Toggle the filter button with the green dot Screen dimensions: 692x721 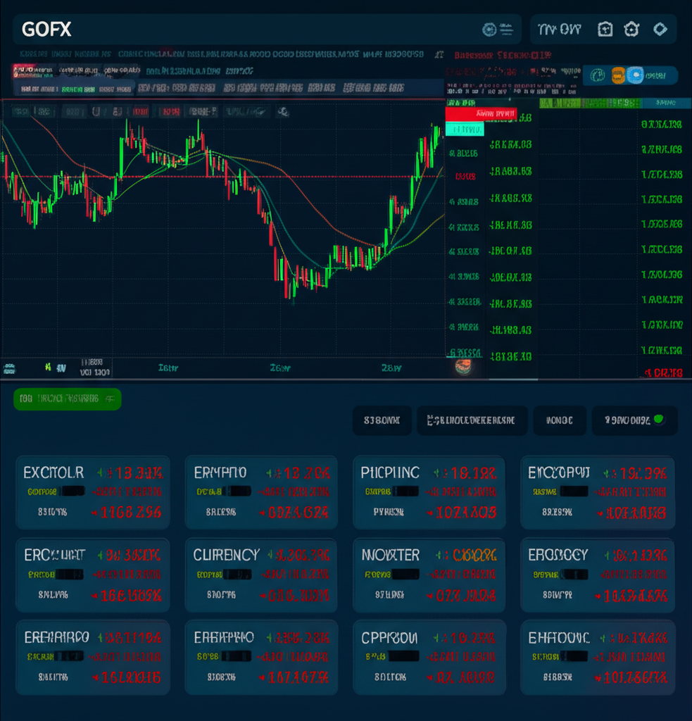tap(634, 420)
